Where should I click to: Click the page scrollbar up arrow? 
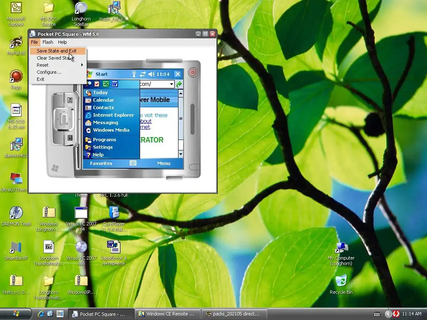click(181, 94)
